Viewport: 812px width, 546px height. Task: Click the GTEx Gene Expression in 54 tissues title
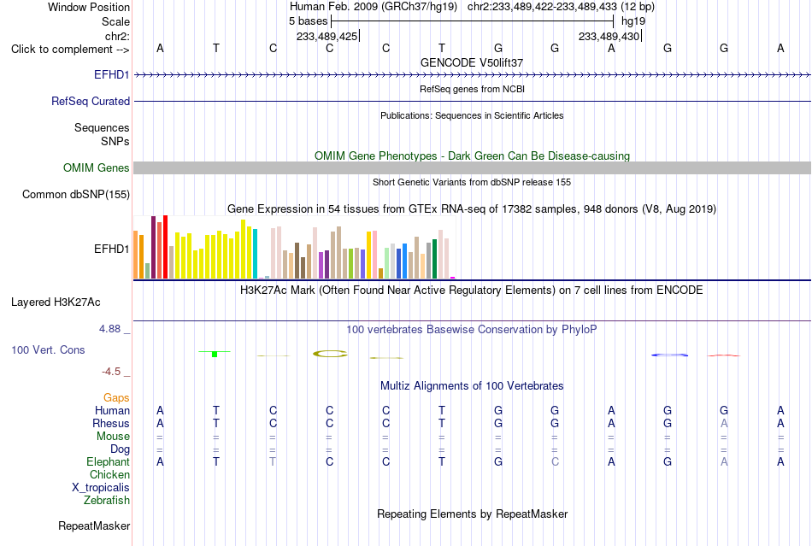pyautogui.click(x=472, y=209)
